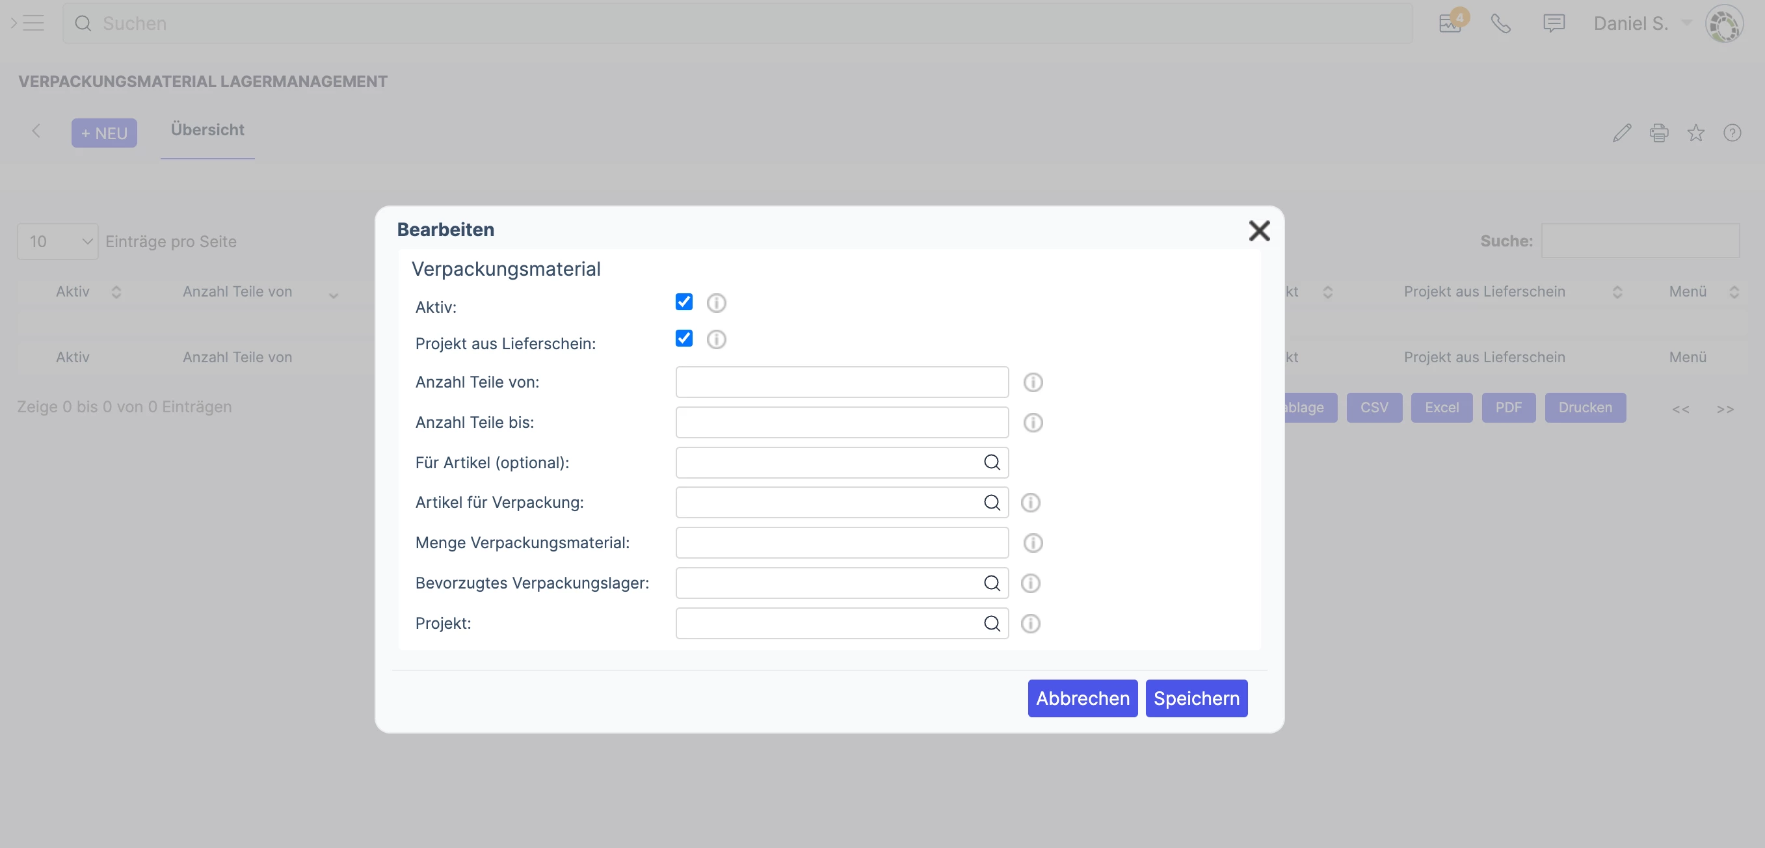The image size is (1765, 848).
Task: Click the + NEU button
Action: click(104, 133)
